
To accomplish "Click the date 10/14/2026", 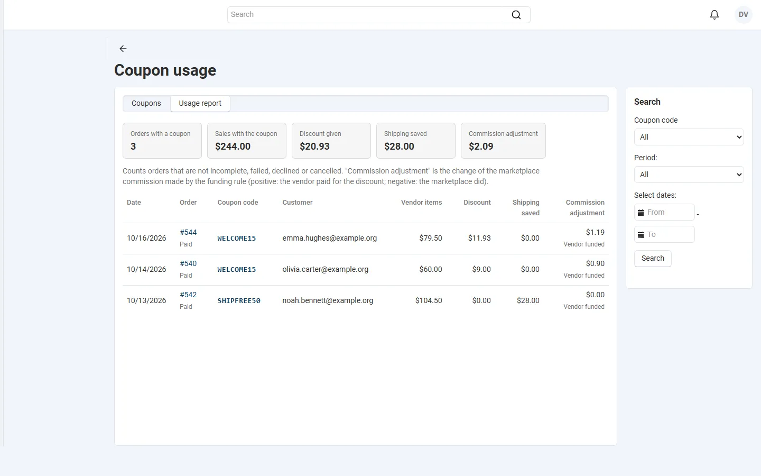I will click(x=146, y=269).
